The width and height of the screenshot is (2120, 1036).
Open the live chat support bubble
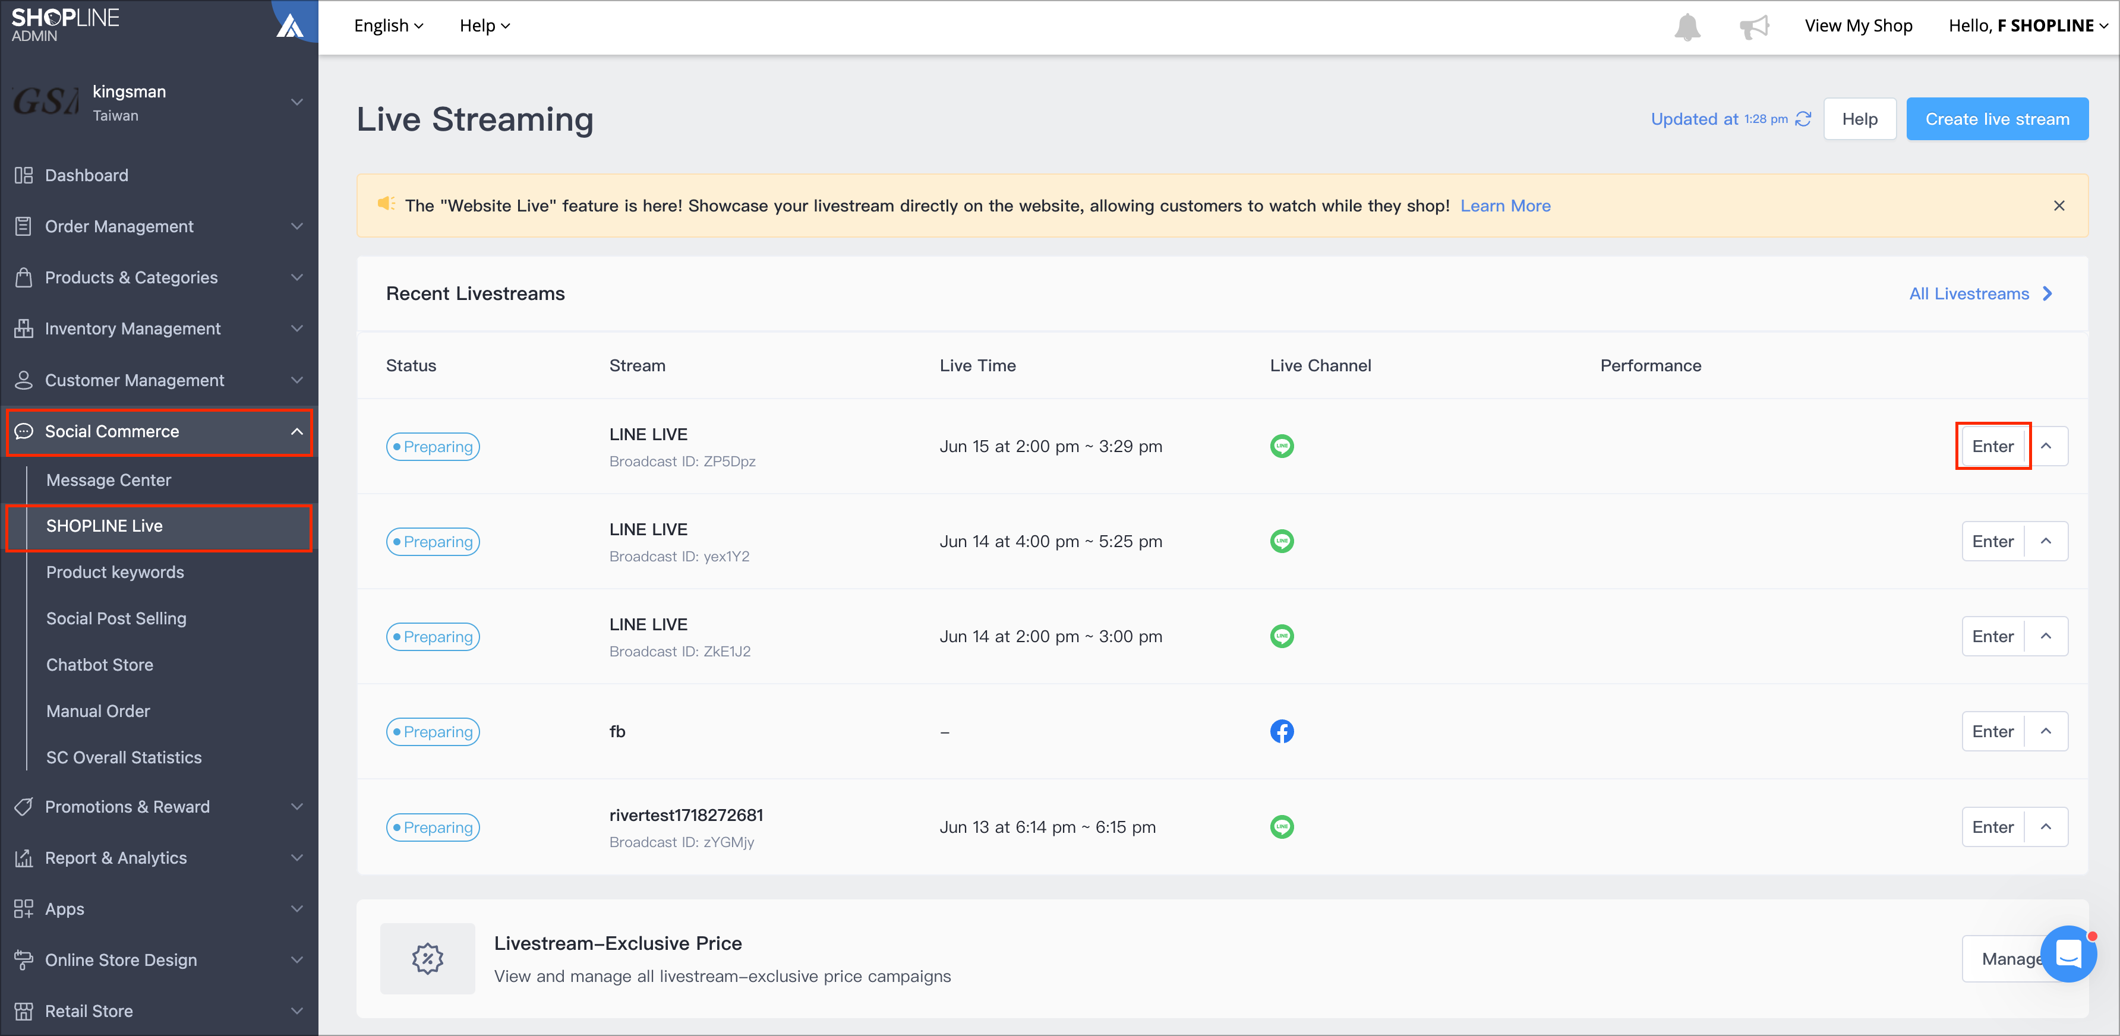point(2068,955)
